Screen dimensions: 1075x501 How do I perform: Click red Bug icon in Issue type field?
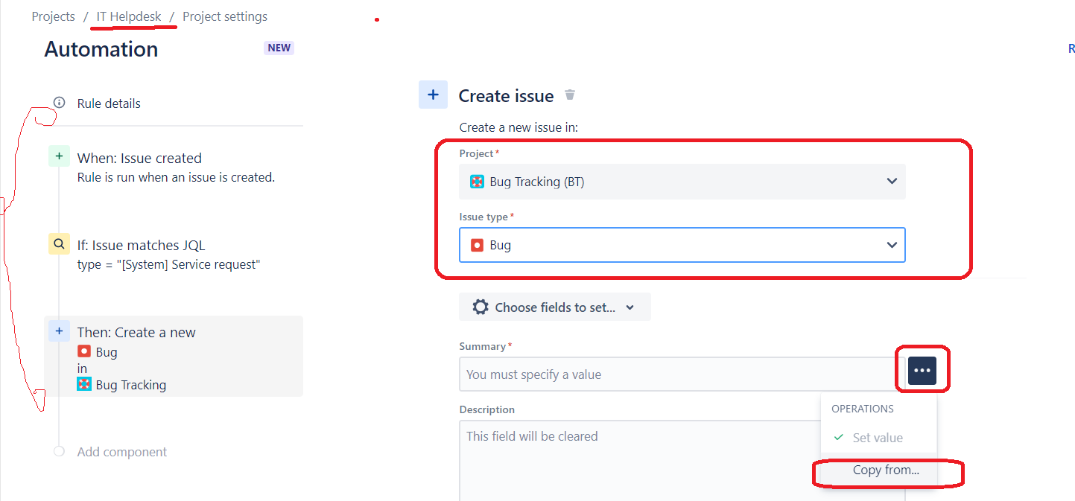pos(478,245)
